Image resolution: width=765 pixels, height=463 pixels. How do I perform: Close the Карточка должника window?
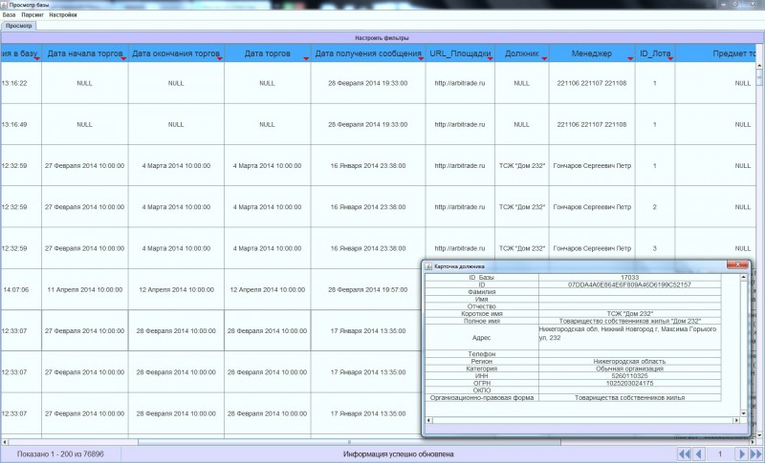(x=737, y=264)
